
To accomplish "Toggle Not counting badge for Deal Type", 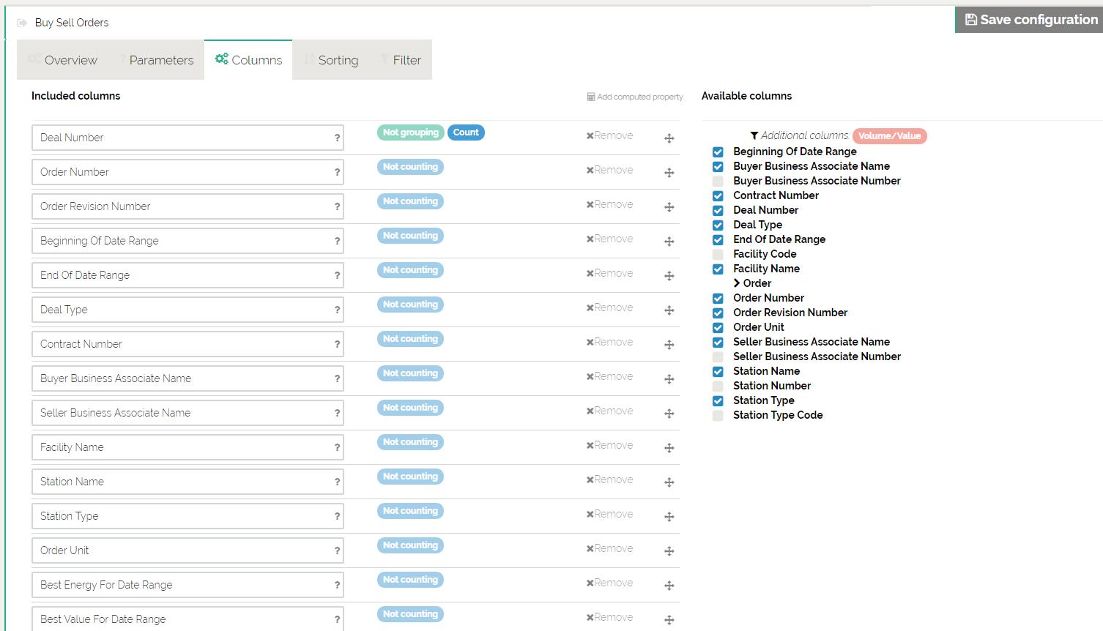I will point(410,305).
